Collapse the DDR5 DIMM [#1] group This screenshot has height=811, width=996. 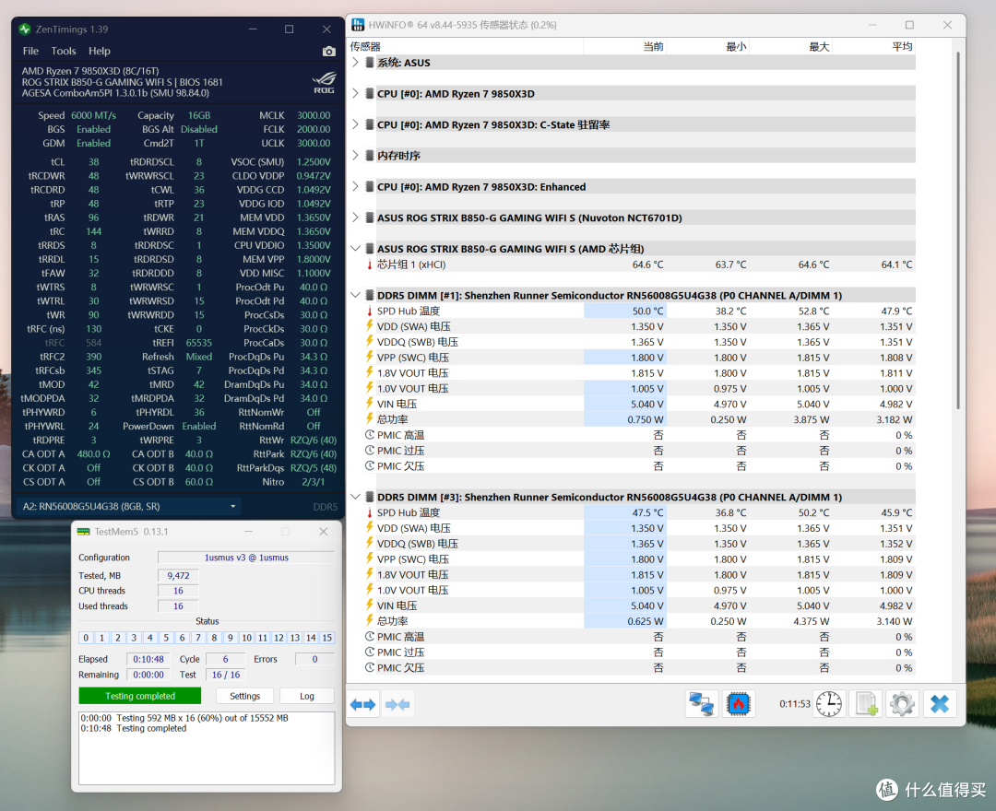(356, 295)
